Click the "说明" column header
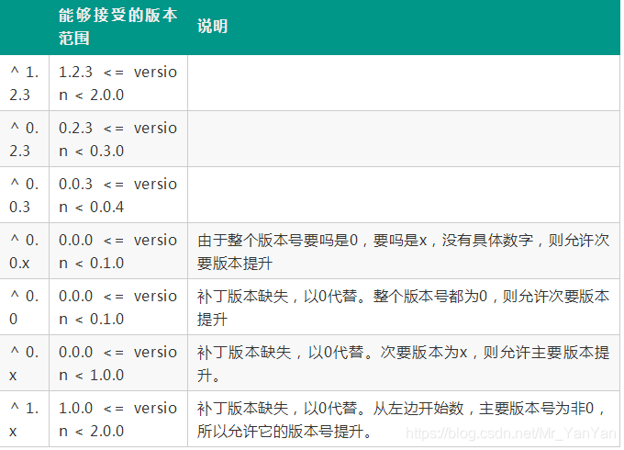 pos(212,27)
